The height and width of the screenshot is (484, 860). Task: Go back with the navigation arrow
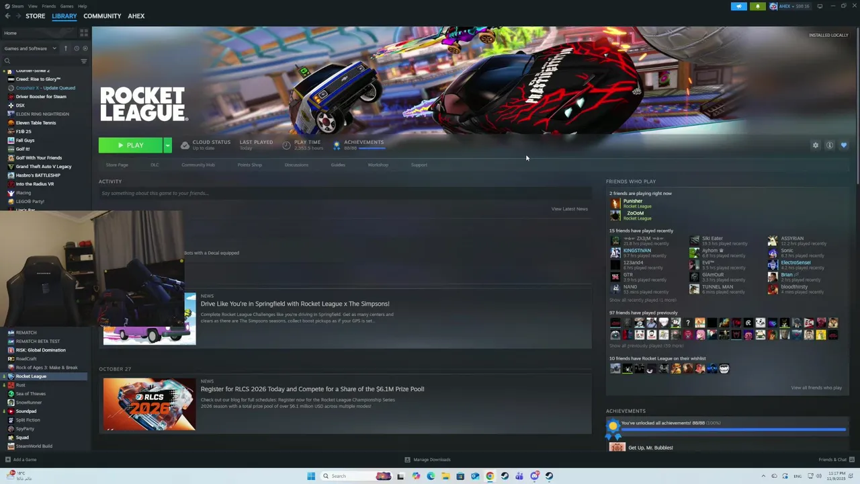(7, 16)
